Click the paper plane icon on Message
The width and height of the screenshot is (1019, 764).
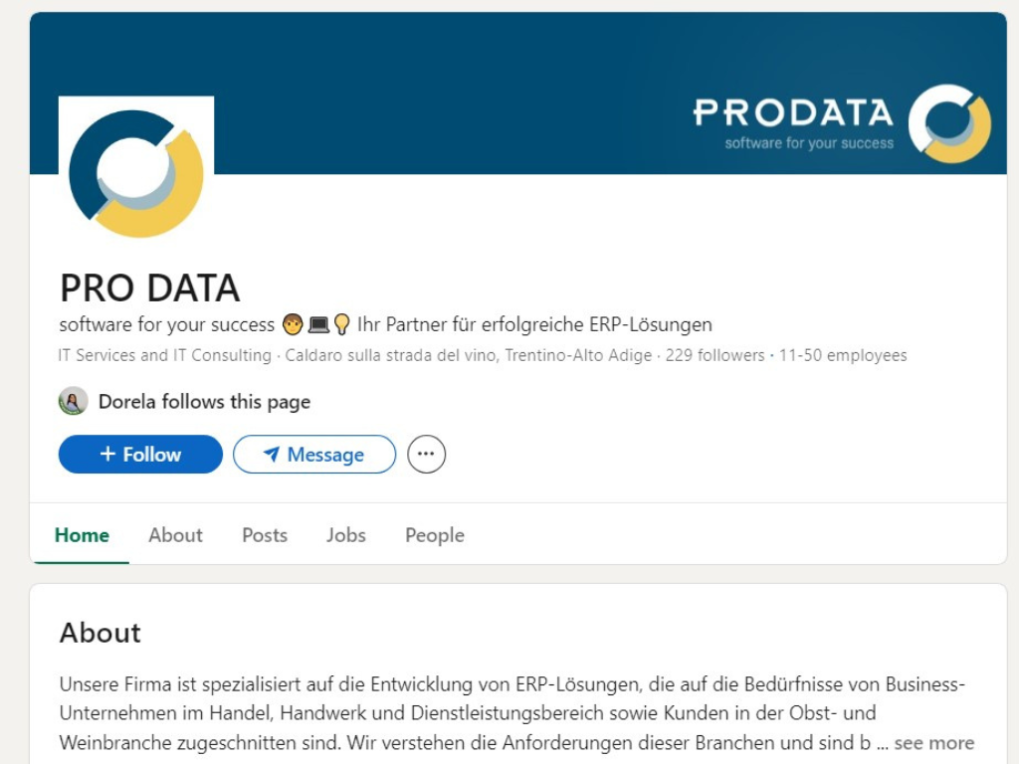(271, 455)
